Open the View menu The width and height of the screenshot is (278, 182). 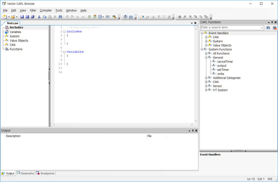point(23,10)
